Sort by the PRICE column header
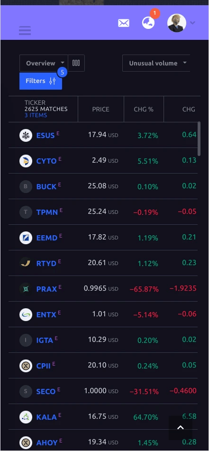 click(x=100, y=109)
